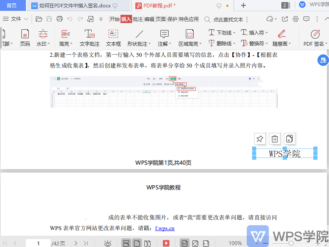Delete the selected signature via trash icon
Screen dimensions: 329x247
pos(274,139)
